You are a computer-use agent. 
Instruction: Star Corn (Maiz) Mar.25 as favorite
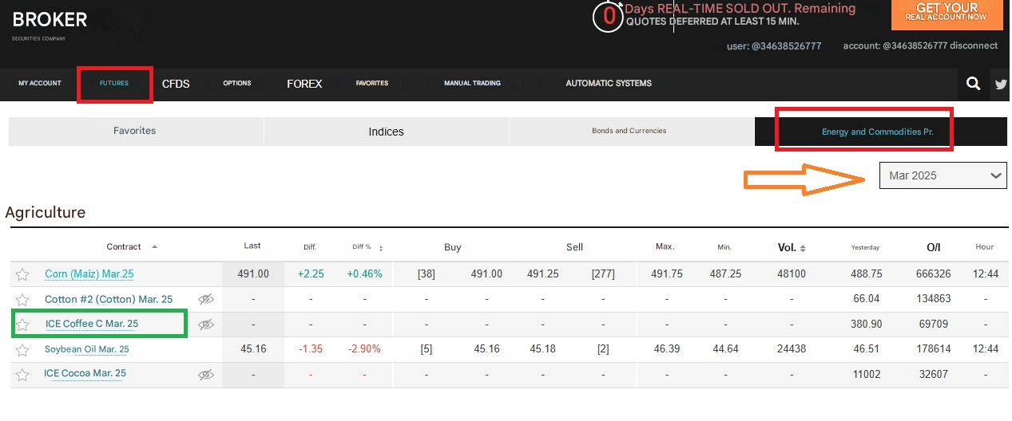pyautogui.click(x=22, y=274)
